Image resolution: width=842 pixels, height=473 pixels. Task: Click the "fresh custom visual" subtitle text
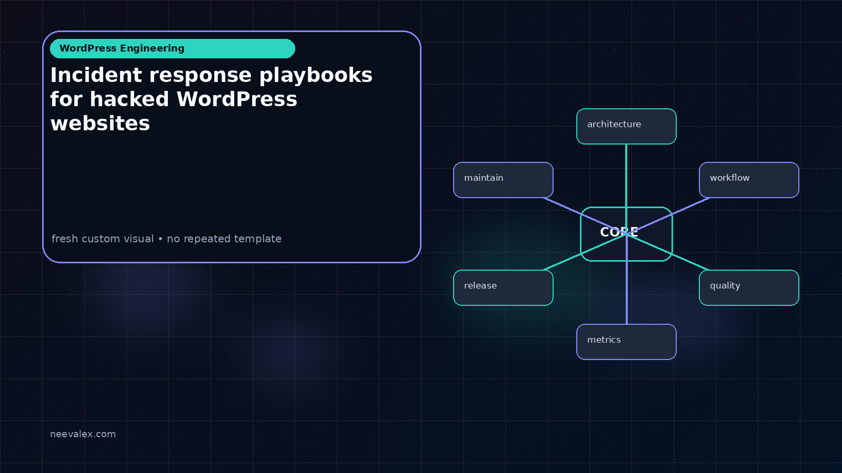[103, 239]
